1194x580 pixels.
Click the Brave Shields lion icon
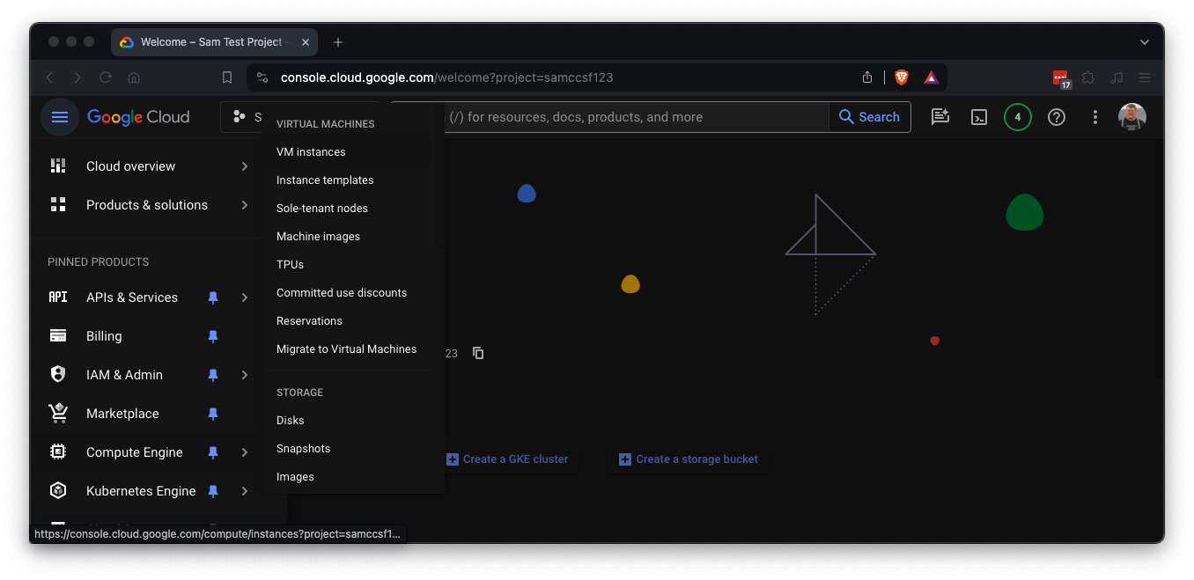[x=902, y=77]
